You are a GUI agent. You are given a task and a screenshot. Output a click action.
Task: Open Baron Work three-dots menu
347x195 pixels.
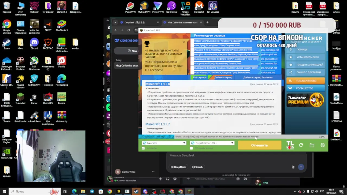tap(153, 172)
